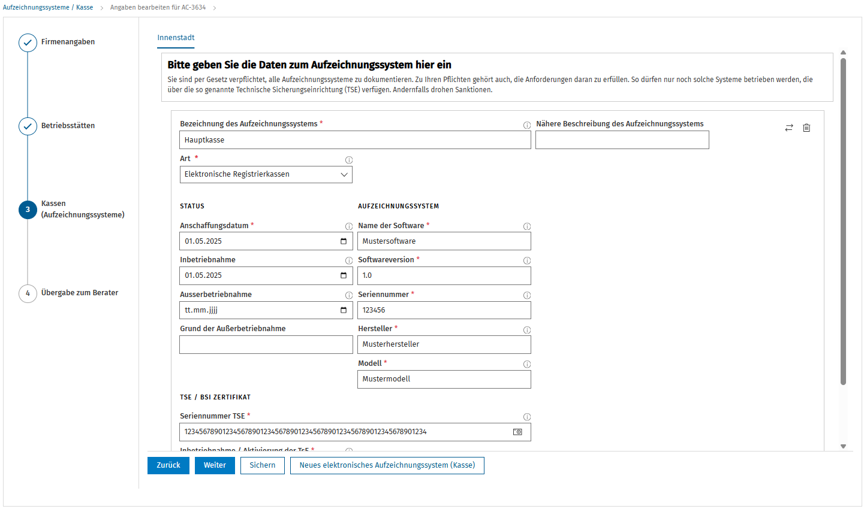
Task: Show info for the Art field
Action: pyautogui.click(x=349, y=160)
